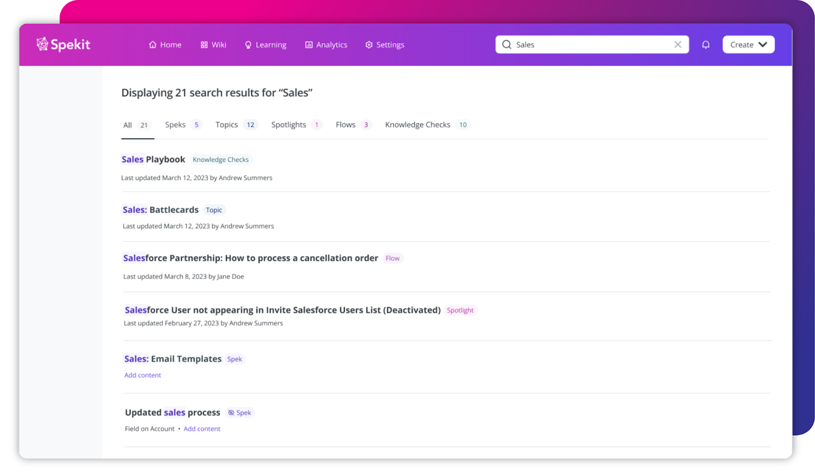Click the Spekit logo
Image resolution: width=815 pixels, height=474 pixels.
[x=63, y=44]
